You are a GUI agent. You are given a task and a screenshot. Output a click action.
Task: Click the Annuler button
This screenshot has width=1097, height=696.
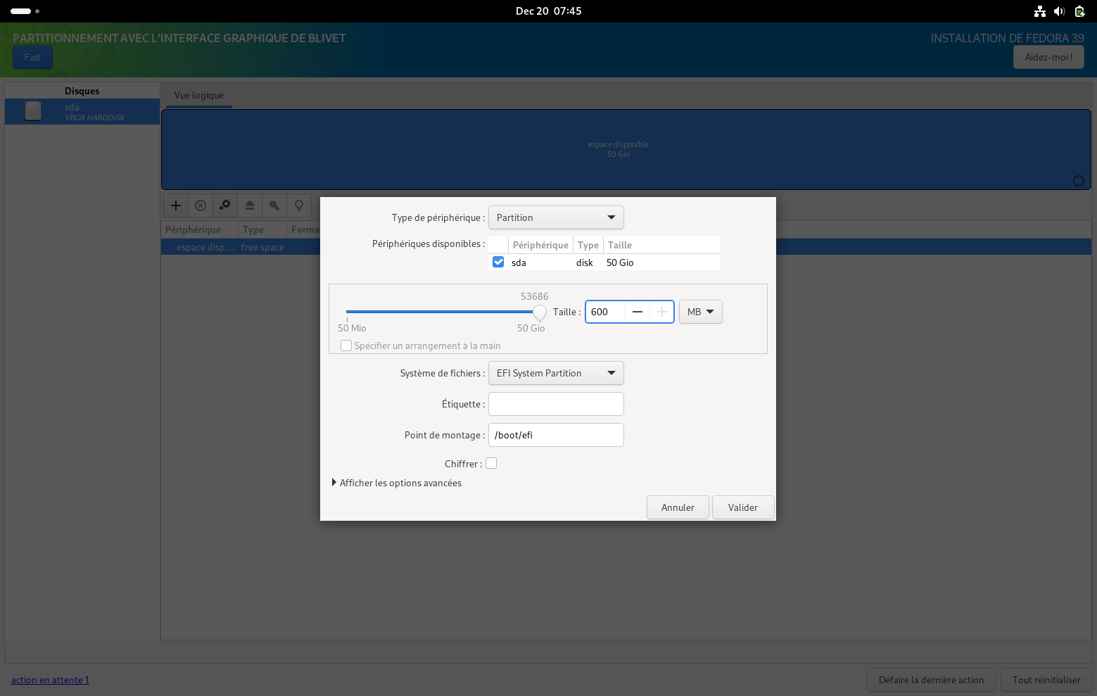pyautogui.click(x=678, y=507)
